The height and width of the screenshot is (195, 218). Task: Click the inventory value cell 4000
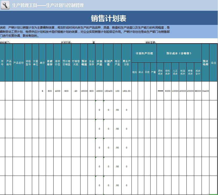click(x=58, y=91)
